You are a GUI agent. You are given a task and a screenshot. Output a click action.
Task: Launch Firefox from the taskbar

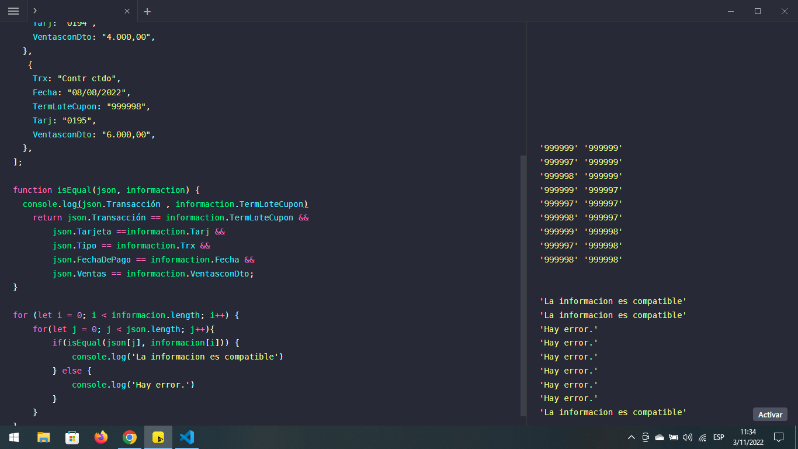[101, 437]
